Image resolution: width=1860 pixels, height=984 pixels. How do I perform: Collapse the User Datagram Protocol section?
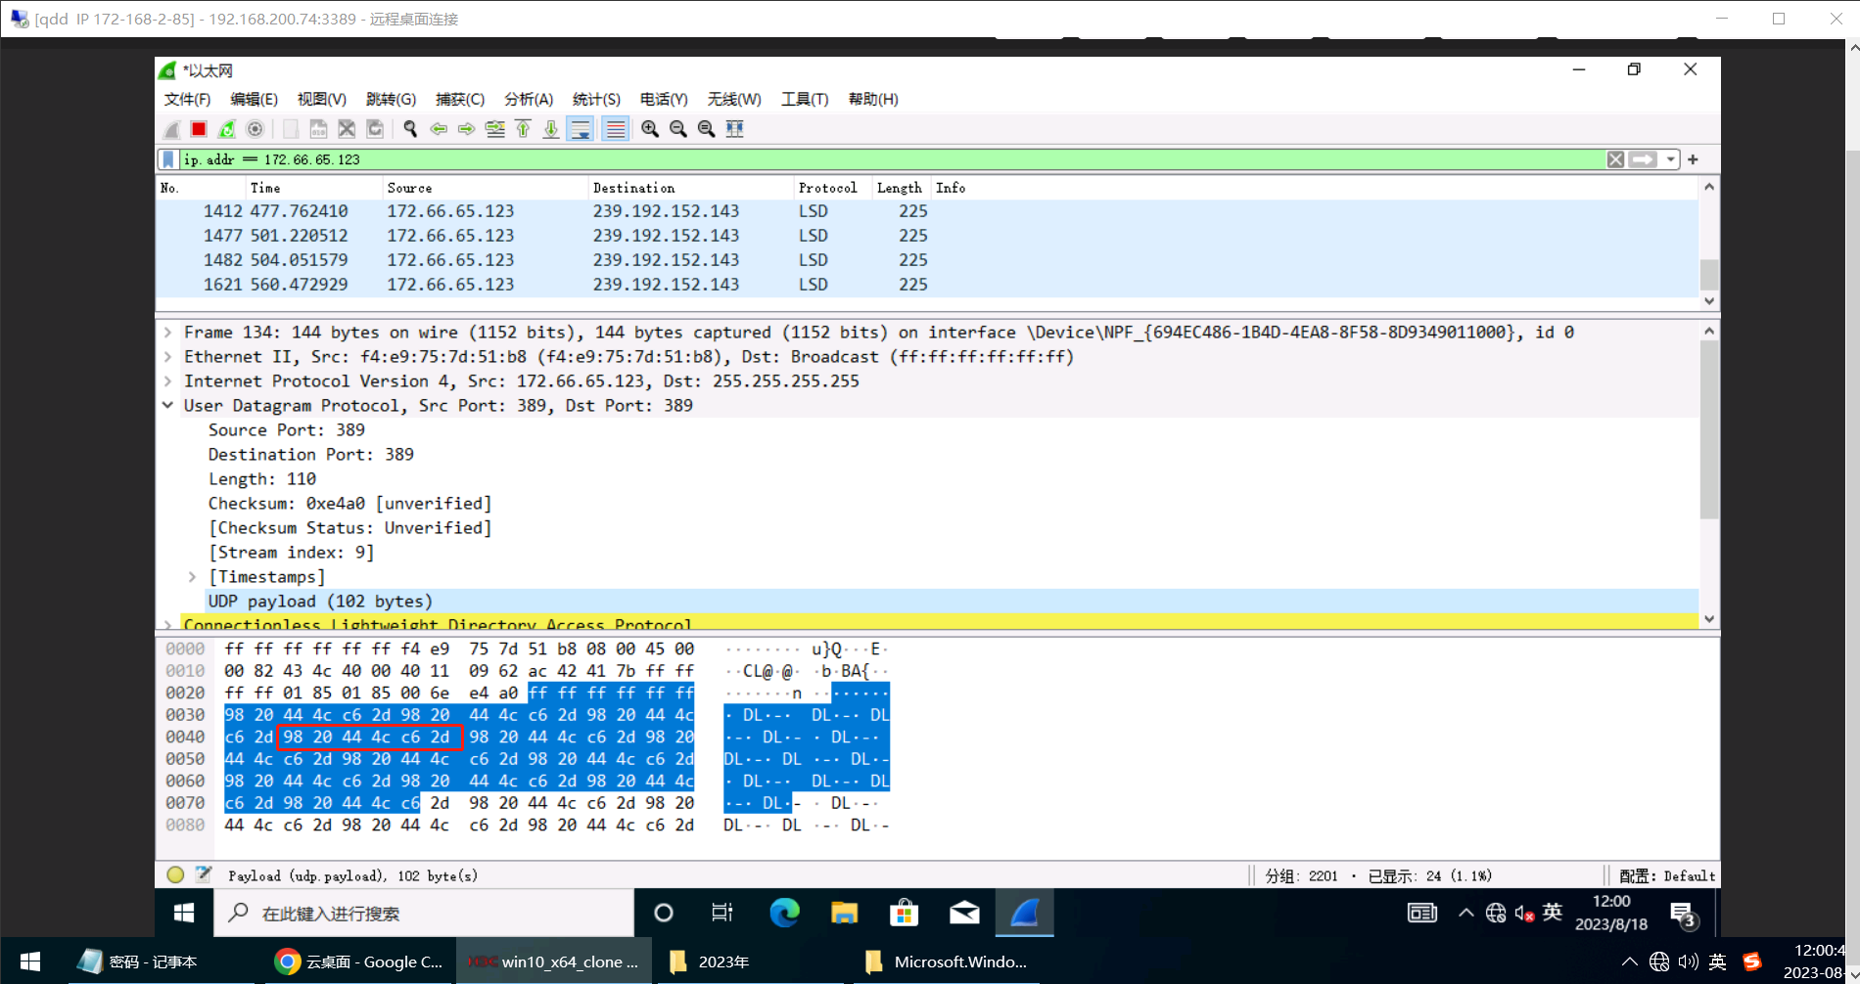click(168, 406)
